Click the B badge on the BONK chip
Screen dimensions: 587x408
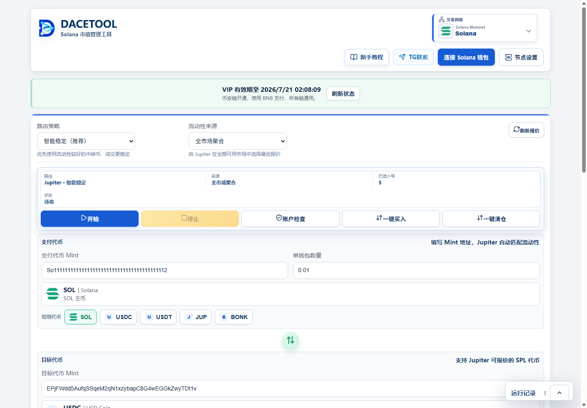[x=224, y=317]
